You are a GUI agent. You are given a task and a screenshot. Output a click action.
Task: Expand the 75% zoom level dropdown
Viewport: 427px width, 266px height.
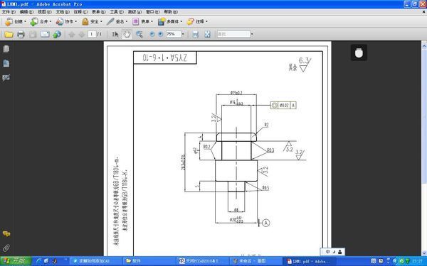click(183, 34)
